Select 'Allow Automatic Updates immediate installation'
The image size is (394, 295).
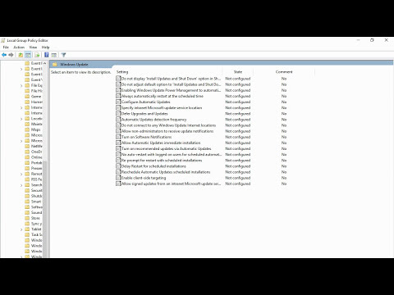(x=161, y=143)
